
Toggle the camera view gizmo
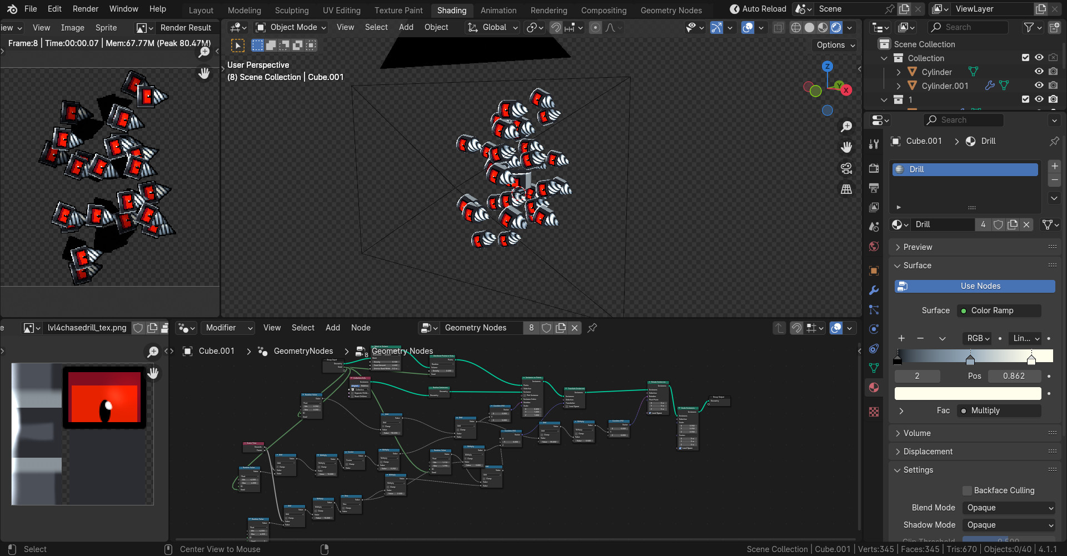(x=846, y=168)
